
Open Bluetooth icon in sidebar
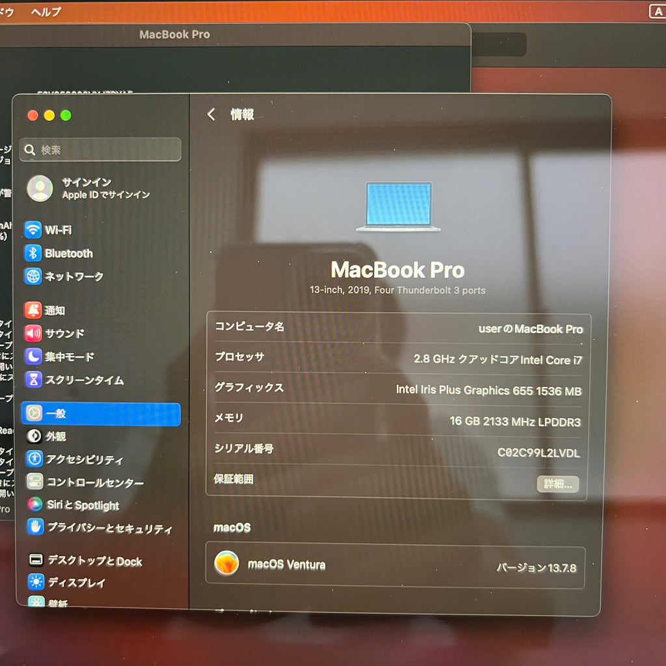coord(33,253)
